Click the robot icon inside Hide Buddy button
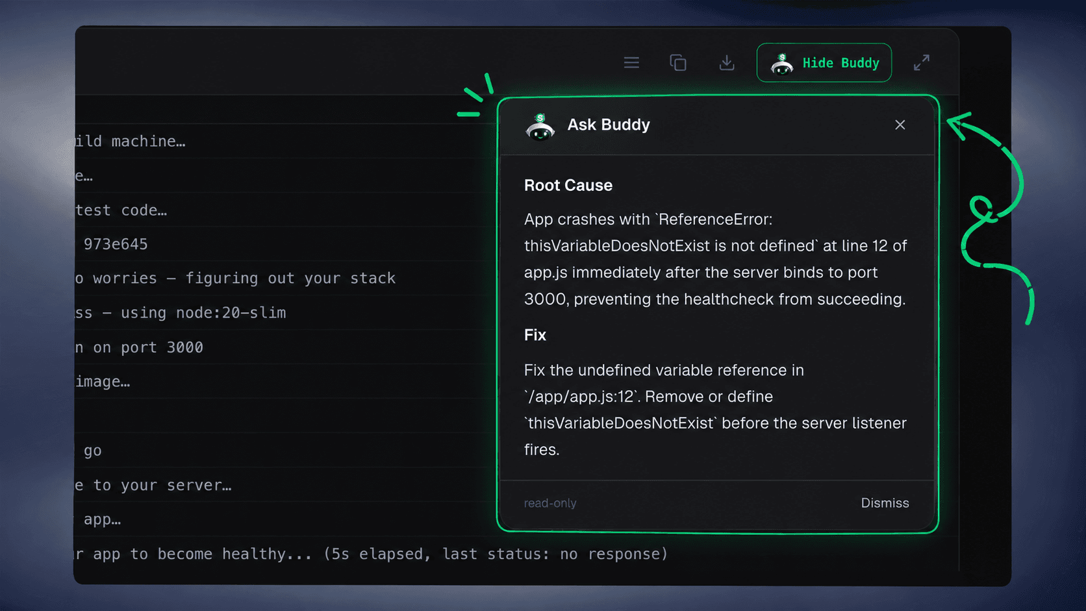Viewport: 1086px width, 611px height. (782, 64)
